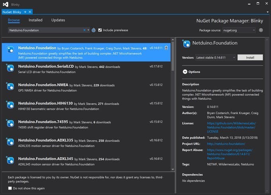Check the 'Do not show this again' box
This screenshot has height=195, width=271.
10,188
